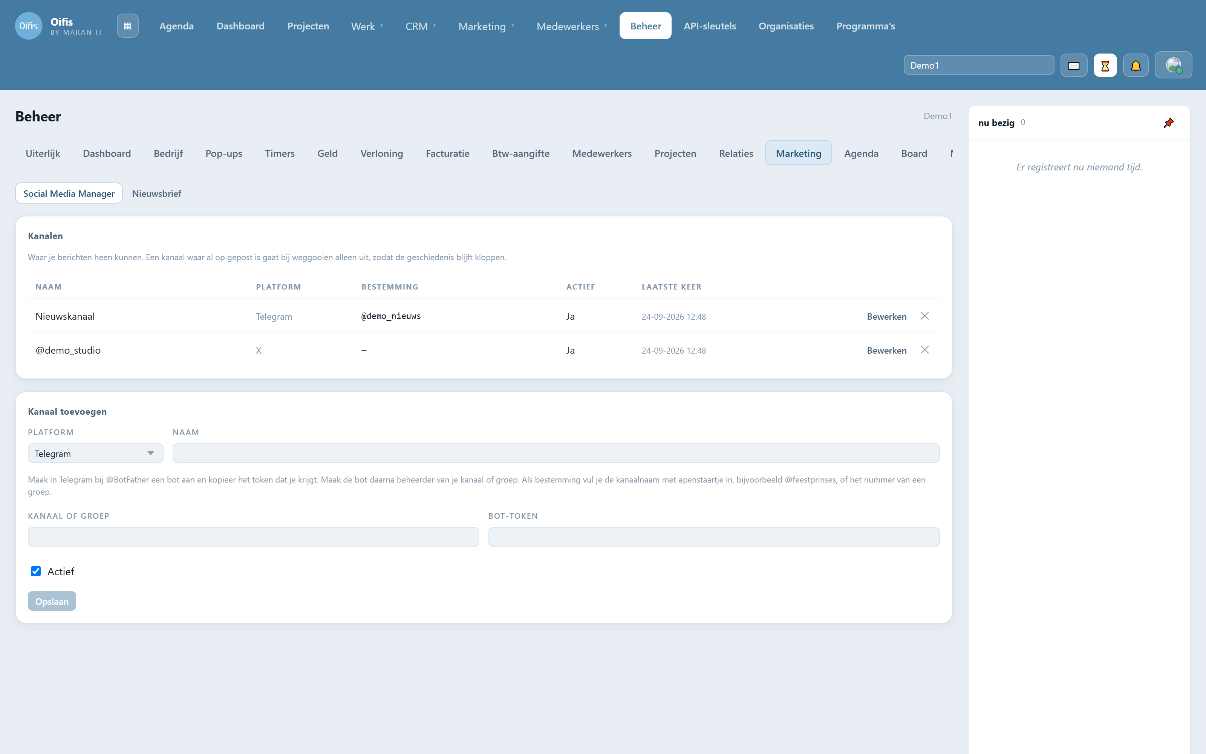The width and height of the screenshot is (1206, 754).
Task: Open the Facturatie settings tab
Action: coord(447,153)
